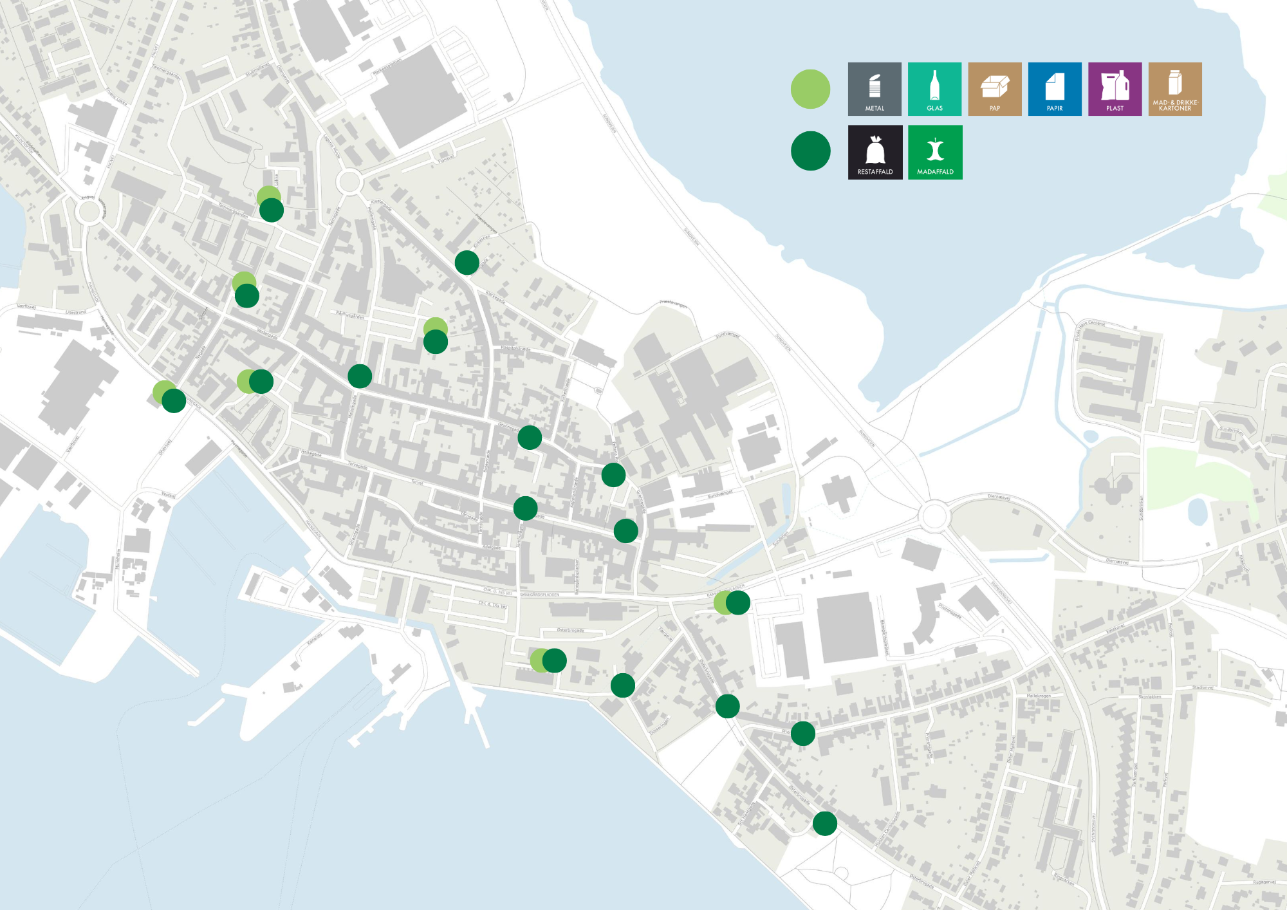
Task: Click the Hospitalsstræde street label
Action: [515, 349]
